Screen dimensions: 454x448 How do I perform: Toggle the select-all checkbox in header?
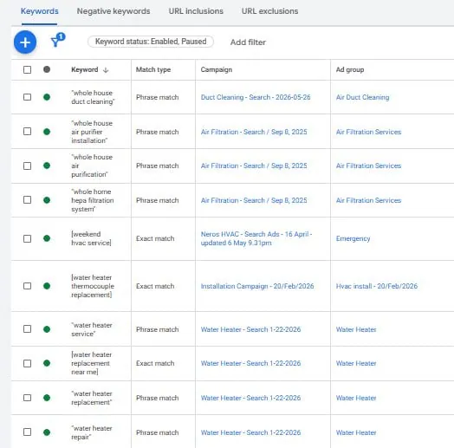point(27,70)
